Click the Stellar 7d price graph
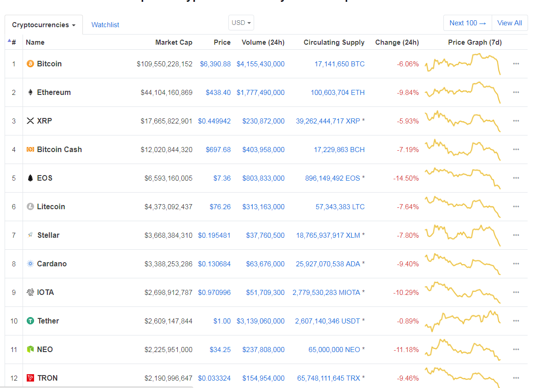 [x=463, y=235]
